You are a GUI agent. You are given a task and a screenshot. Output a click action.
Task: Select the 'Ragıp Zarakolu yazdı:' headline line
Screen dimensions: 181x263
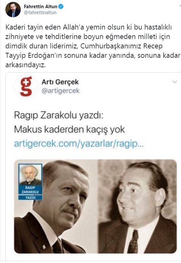click(x=58, y=115)
